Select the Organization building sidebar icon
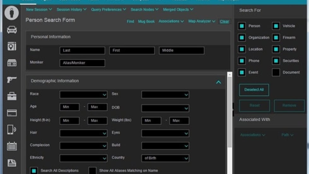 12,63
